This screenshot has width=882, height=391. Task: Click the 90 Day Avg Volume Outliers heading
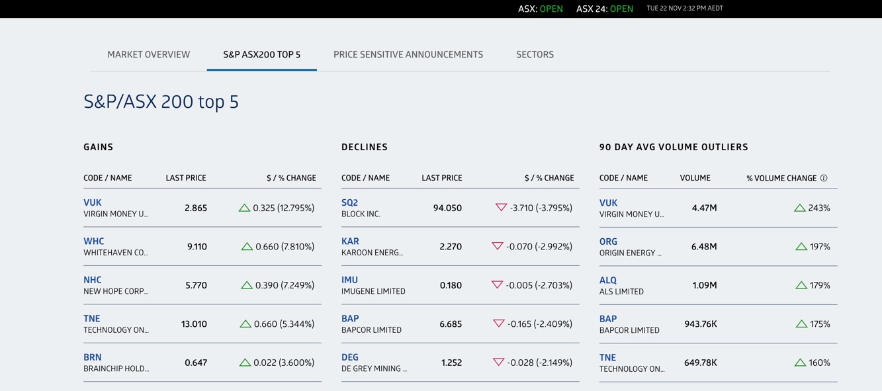point(674,147)
